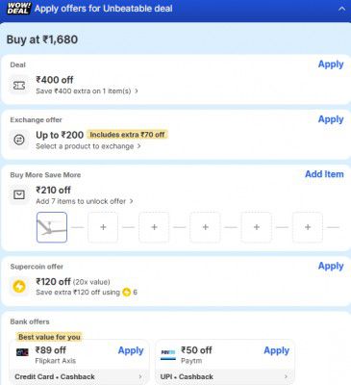The height and width of the screenshot is (385, 351).
Task: Apply the ₹50 off Paytm offer
Action: click(276, 350)
